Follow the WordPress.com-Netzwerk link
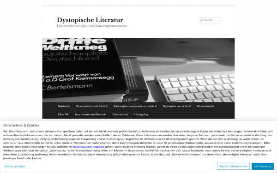 click(88, 147)
